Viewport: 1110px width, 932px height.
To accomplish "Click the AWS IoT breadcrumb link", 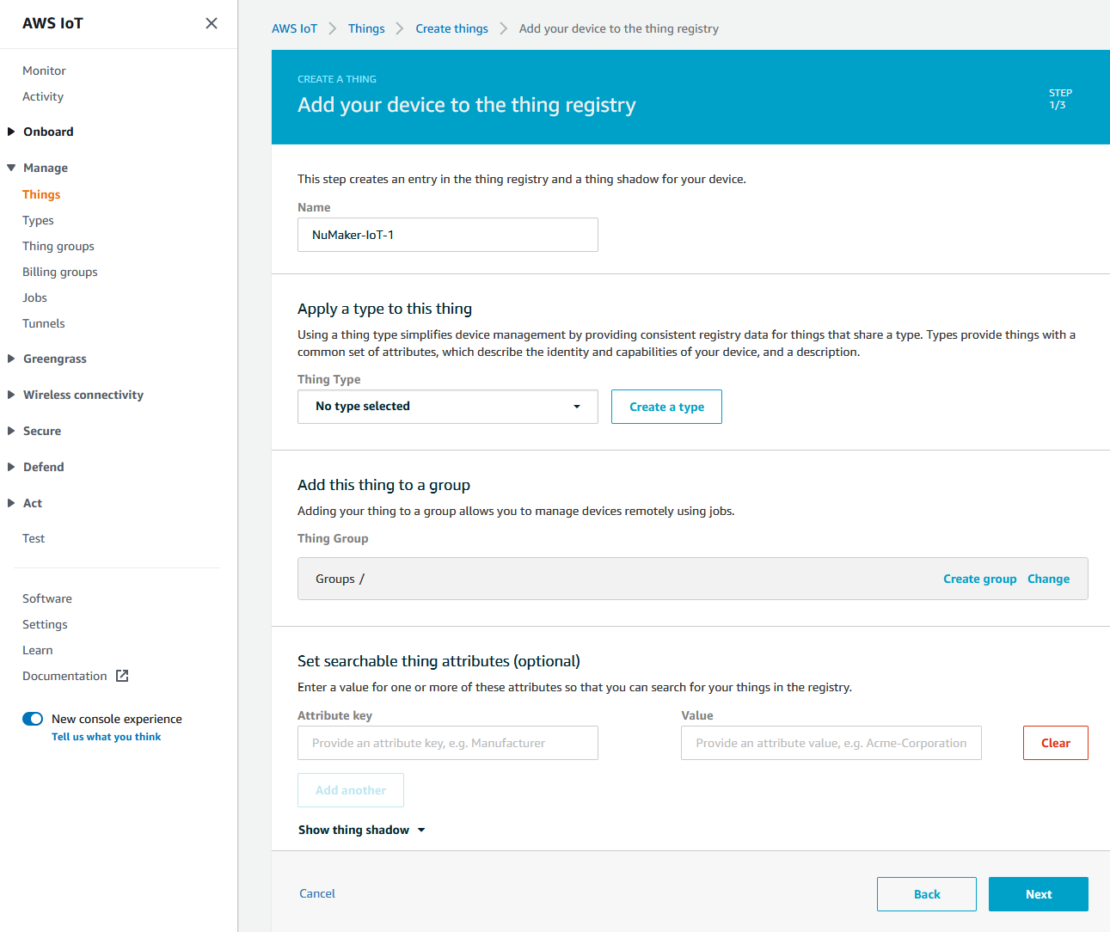I will coord(294,28).
